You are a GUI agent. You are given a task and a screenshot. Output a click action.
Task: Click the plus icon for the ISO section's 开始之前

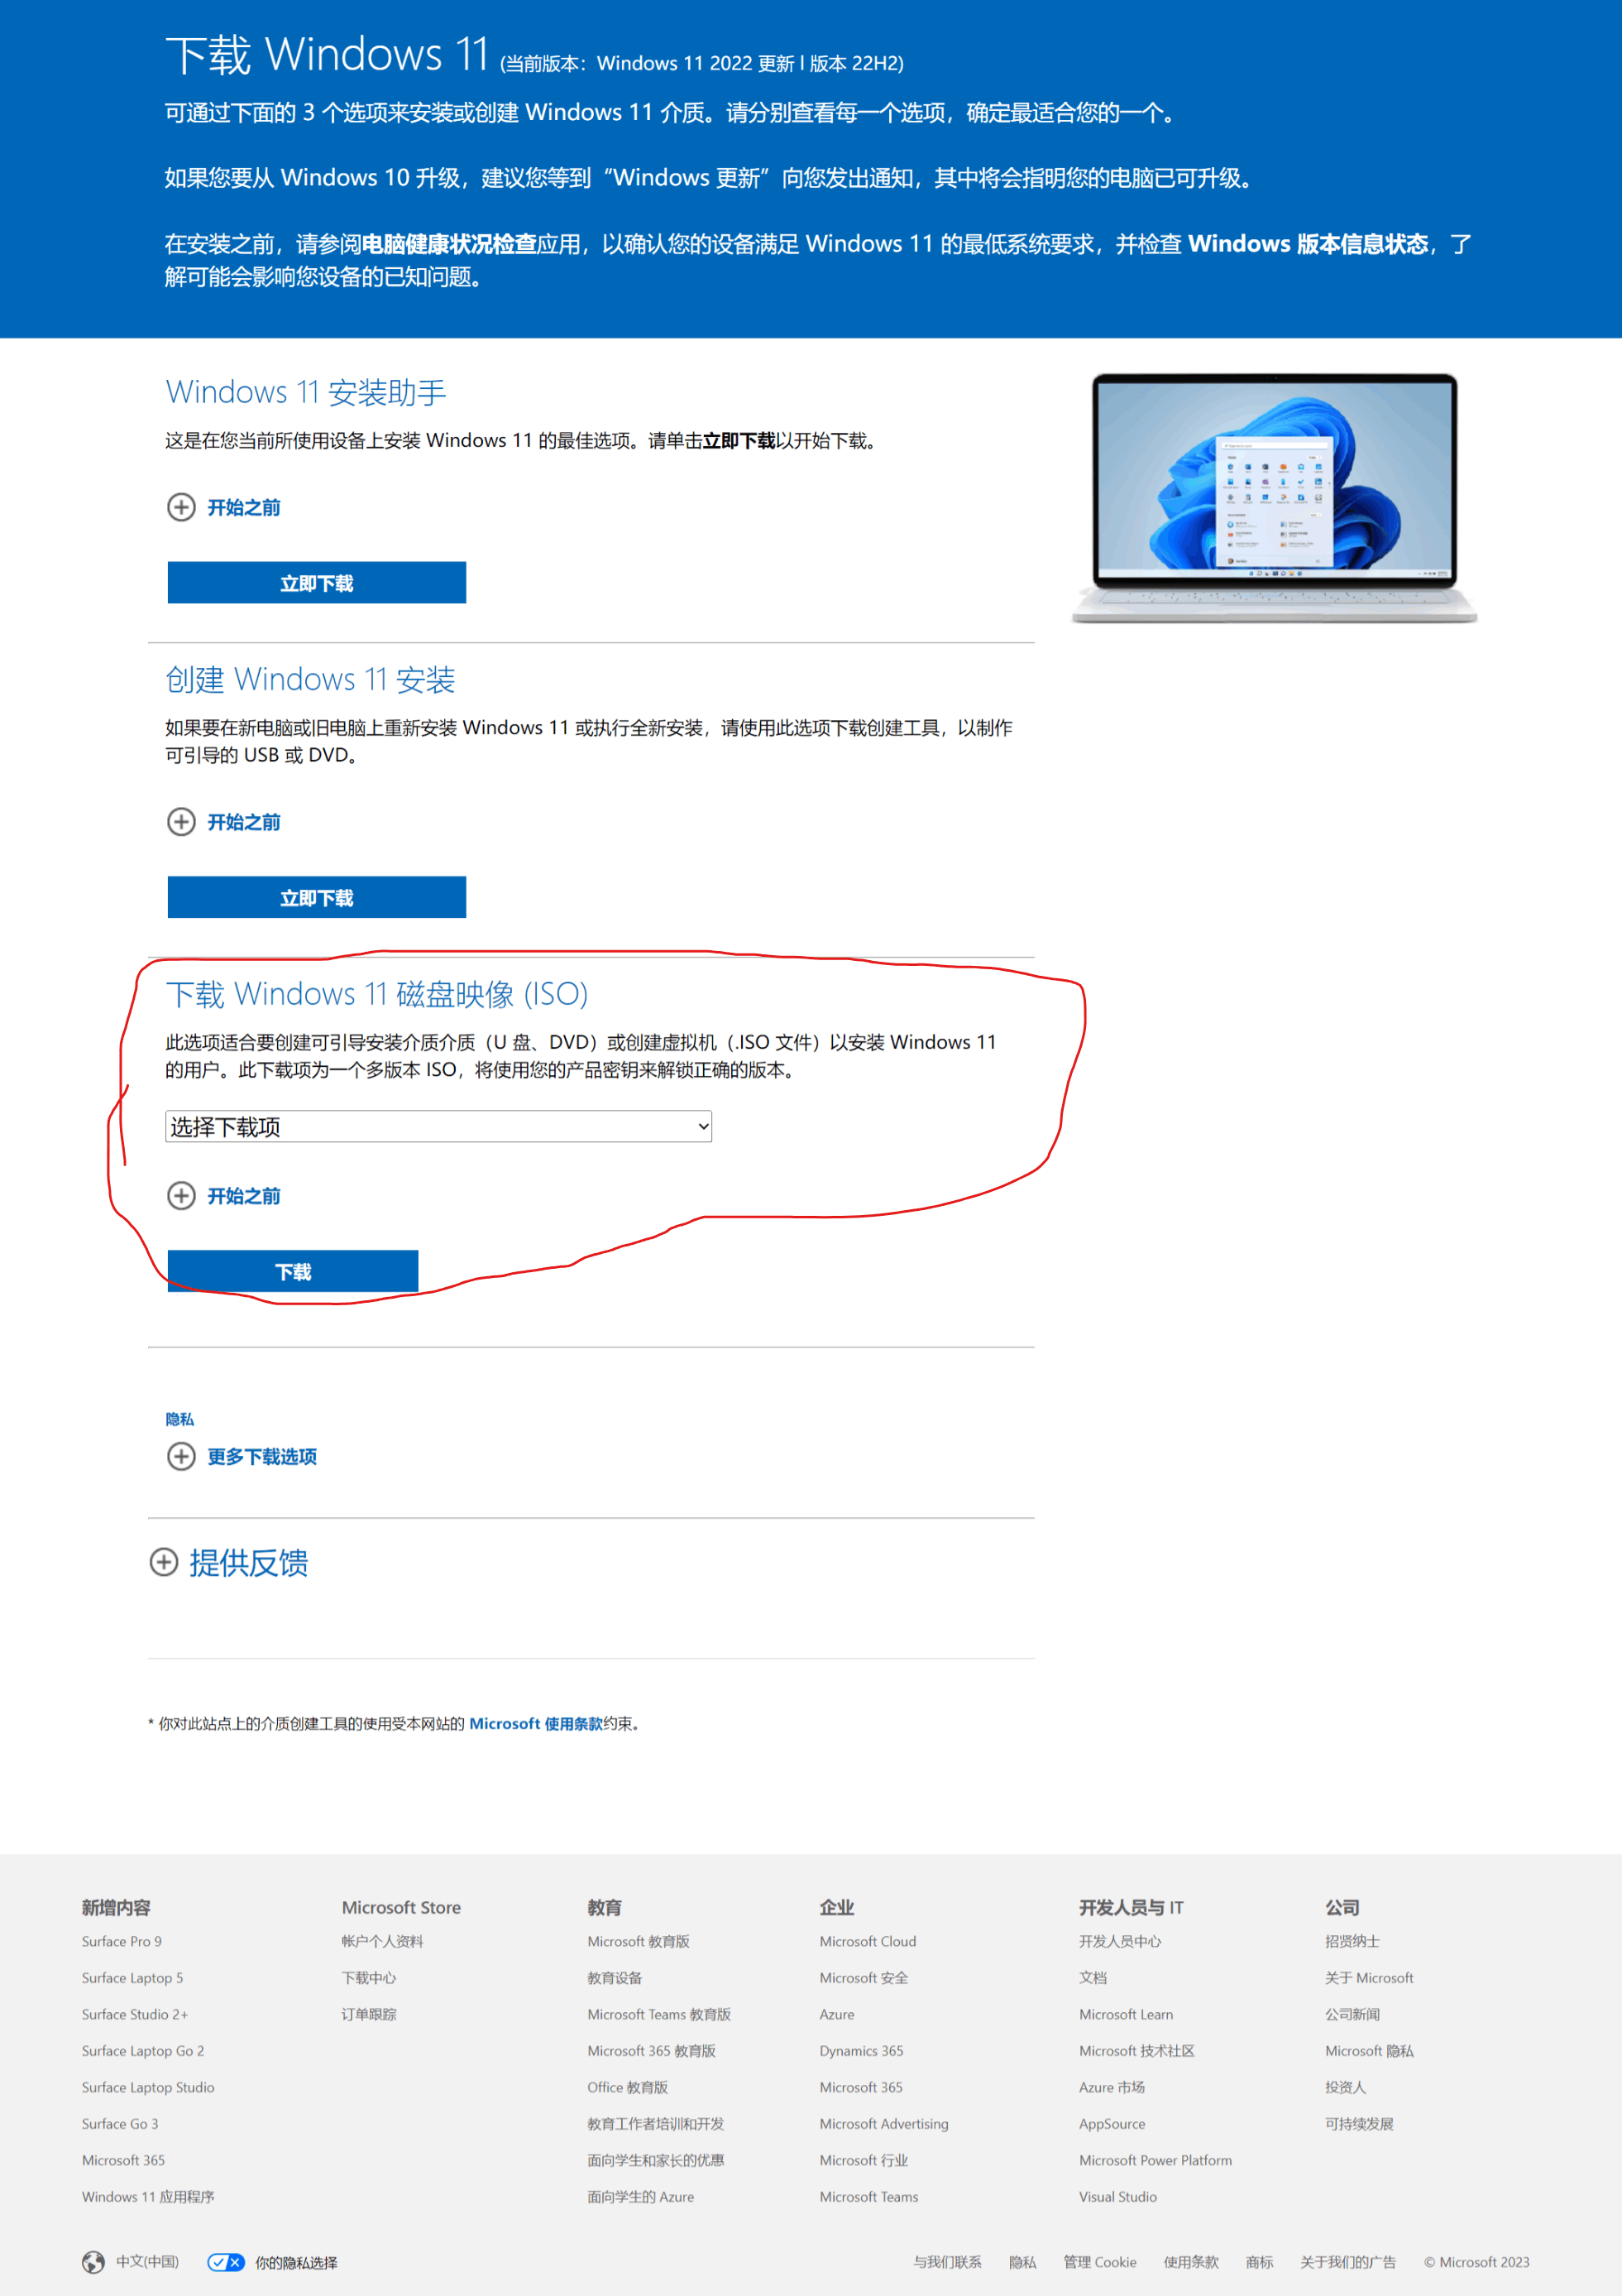(x=181, y=1196)
